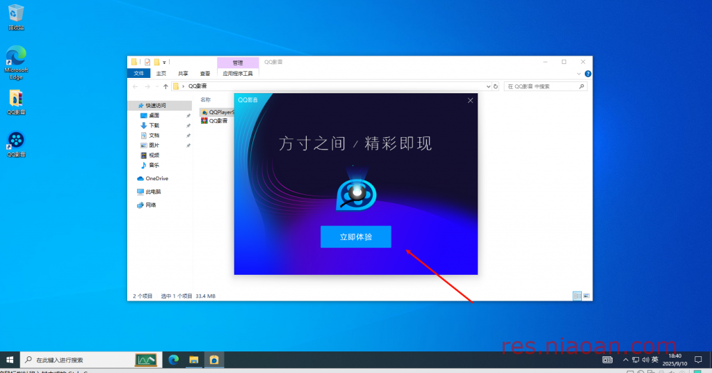Select the QQPlayerS installer file
Viewport: 712px width, 373px height.
point(218,112)
